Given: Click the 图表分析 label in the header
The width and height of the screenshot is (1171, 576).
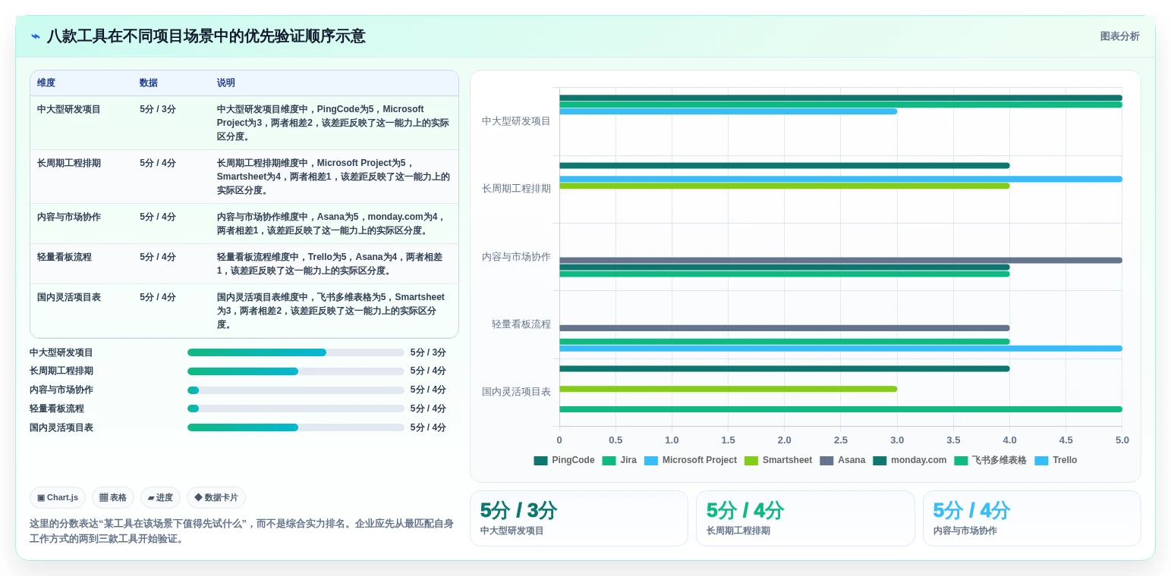Looking at the screenshot, I should point(1119,36).
